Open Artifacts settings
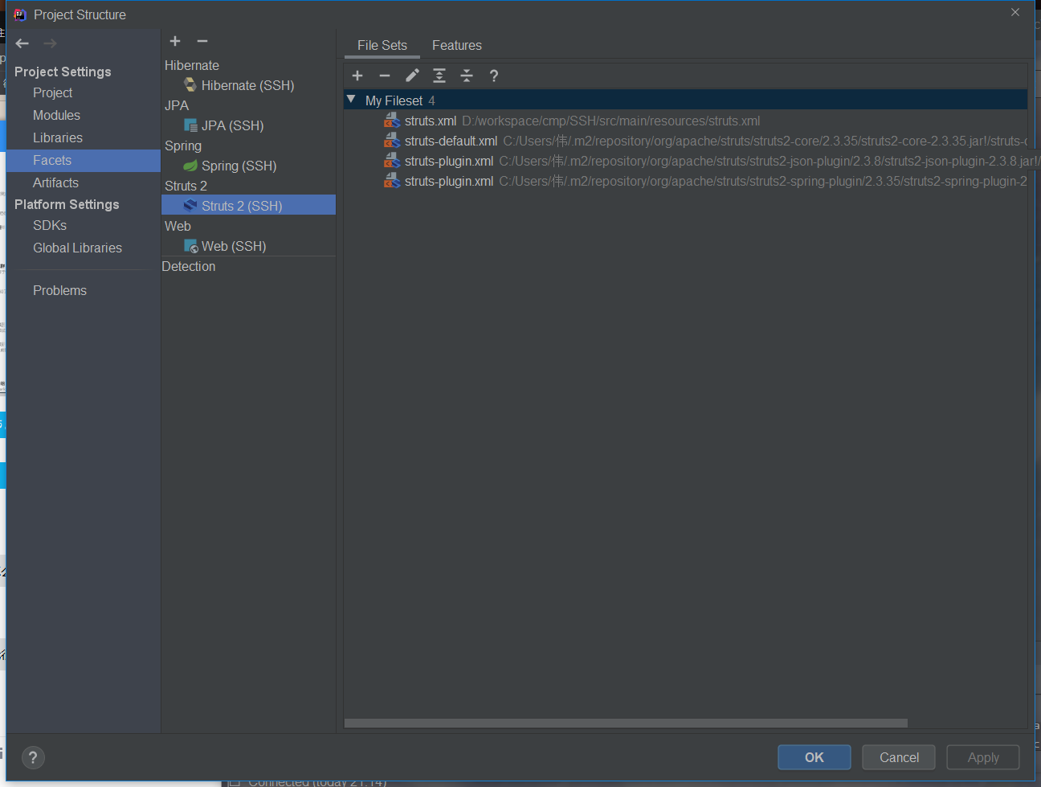Viewport: 1041px width, 787px height. pos(55,183)
